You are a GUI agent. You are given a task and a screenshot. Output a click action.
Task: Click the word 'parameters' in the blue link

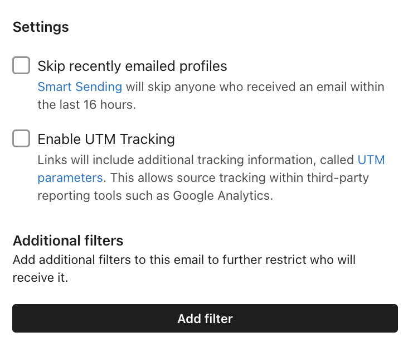point(70,178)
